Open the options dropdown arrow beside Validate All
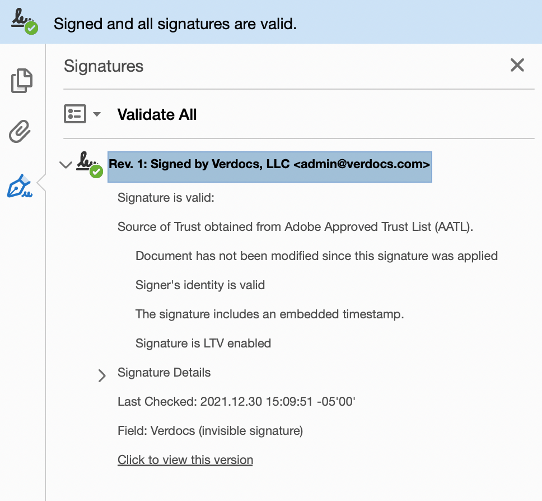This screenshot has width=542, height=501. coord(97,114)
